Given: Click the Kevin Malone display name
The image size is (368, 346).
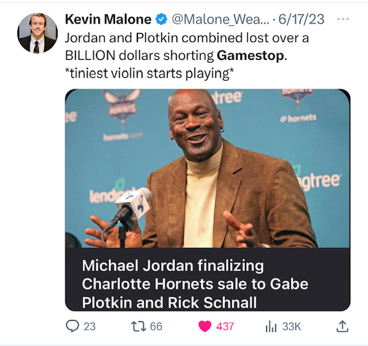Looking at the screenshot, I should click(108, 20).
